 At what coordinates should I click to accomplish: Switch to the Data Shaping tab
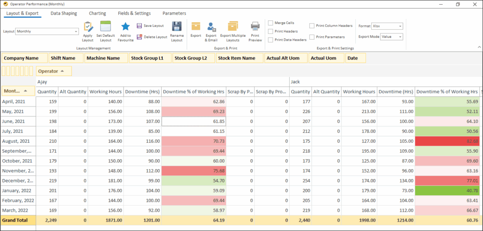(64, 14)
